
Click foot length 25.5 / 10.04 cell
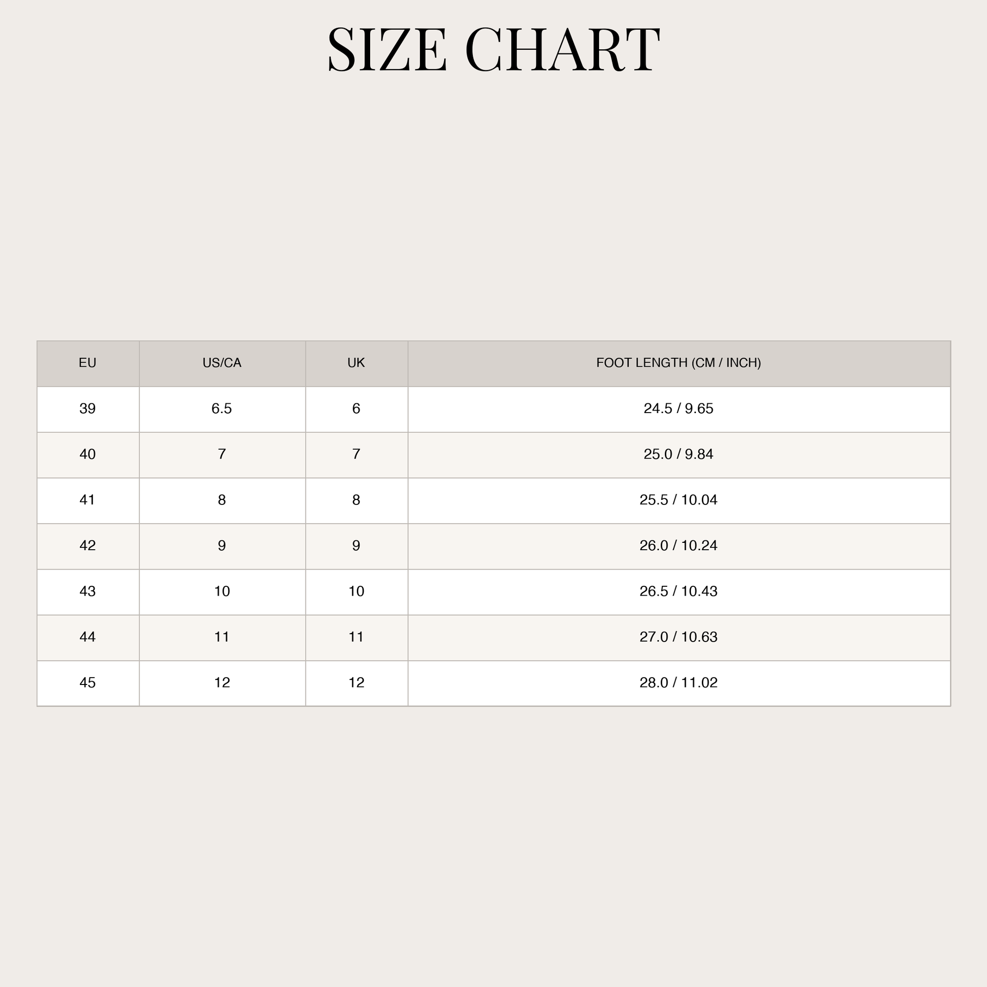pos(679,500)
